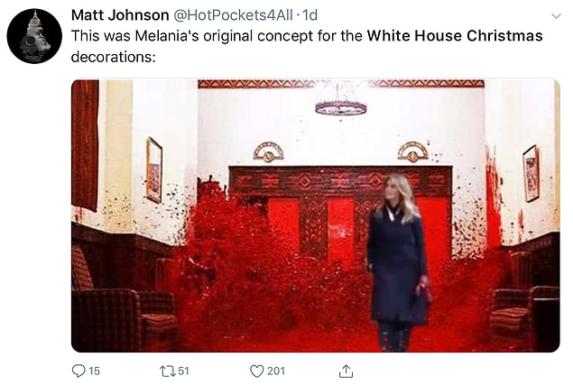Screen dimensions: 573x385
Task: Retweet using the retweet arrows icon
Action: (168, 371)
